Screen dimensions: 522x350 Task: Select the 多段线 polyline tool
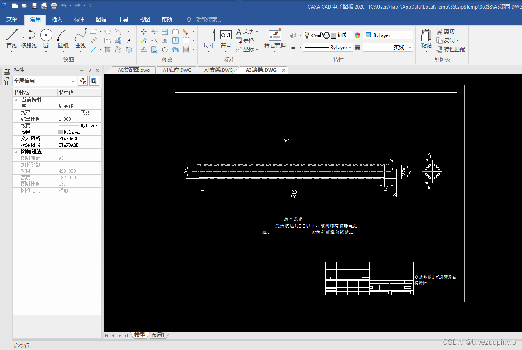(x=29, y=39)
